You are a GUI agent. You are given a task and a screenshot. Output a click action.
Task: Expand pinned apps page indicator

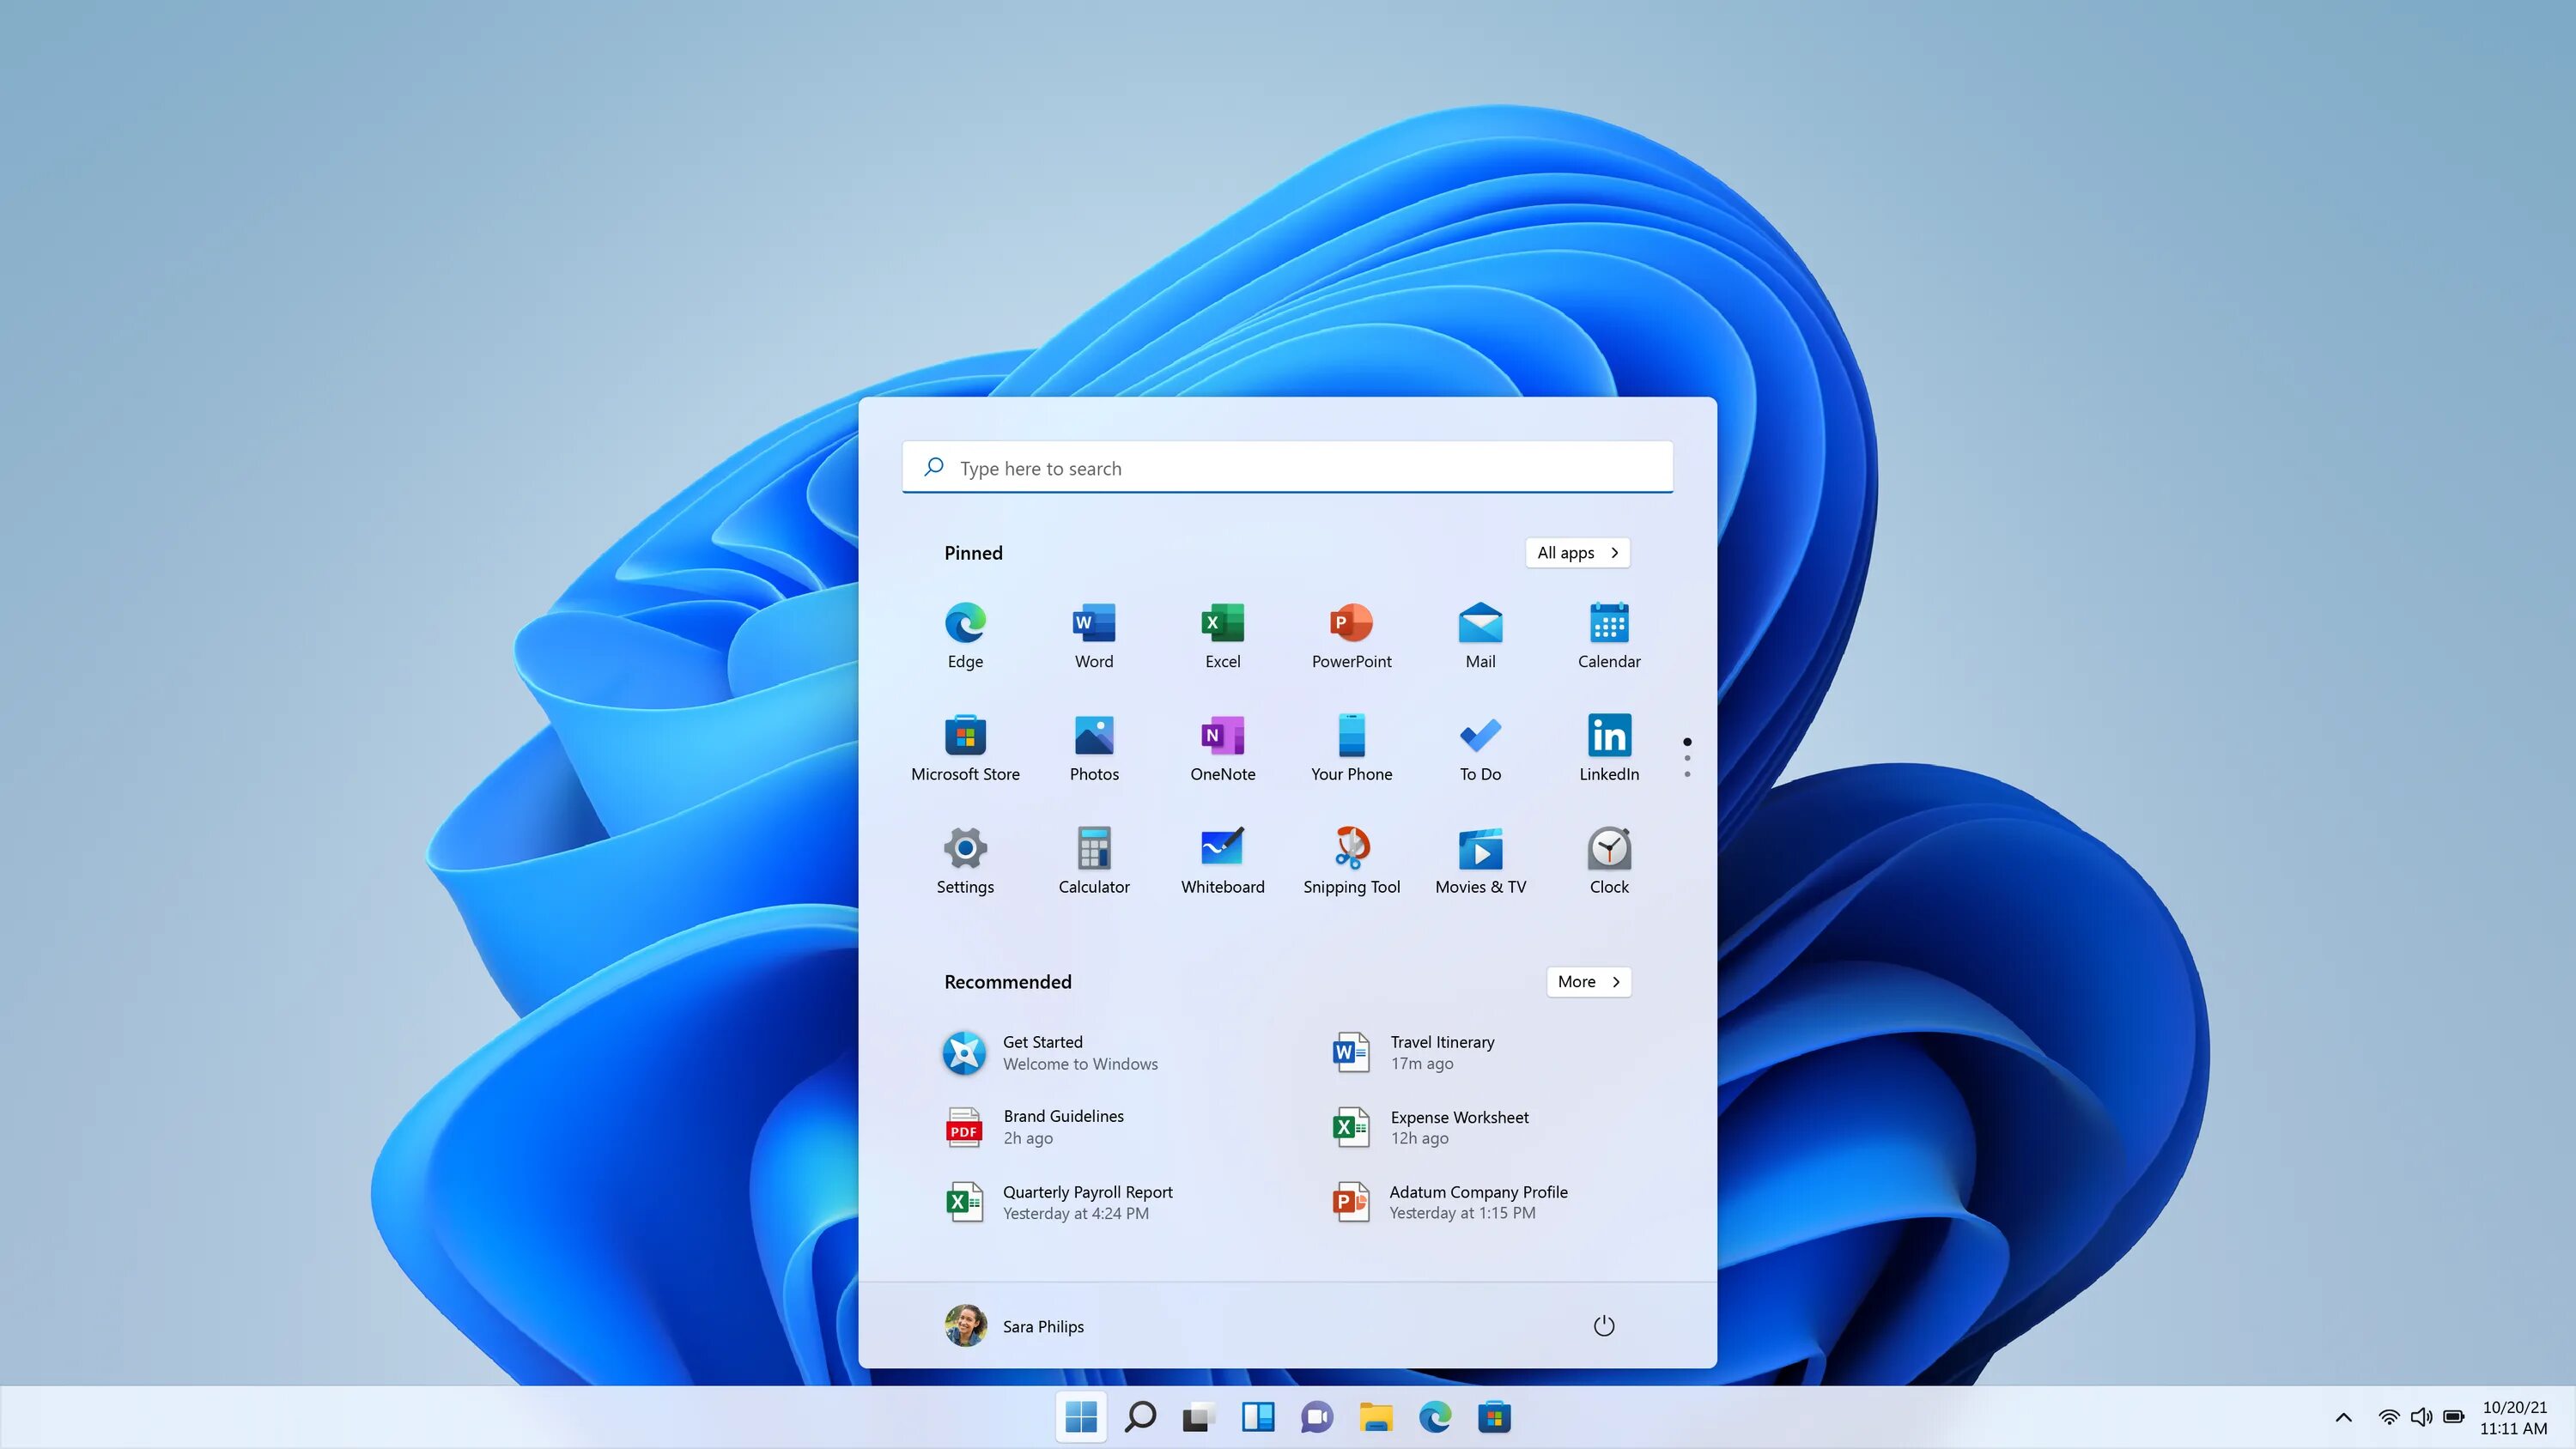[x=1686, y=757]
